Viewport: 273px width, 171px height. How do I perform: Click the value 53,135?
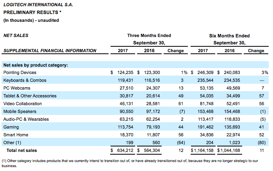pyautogui.click(x=207, y=88)
